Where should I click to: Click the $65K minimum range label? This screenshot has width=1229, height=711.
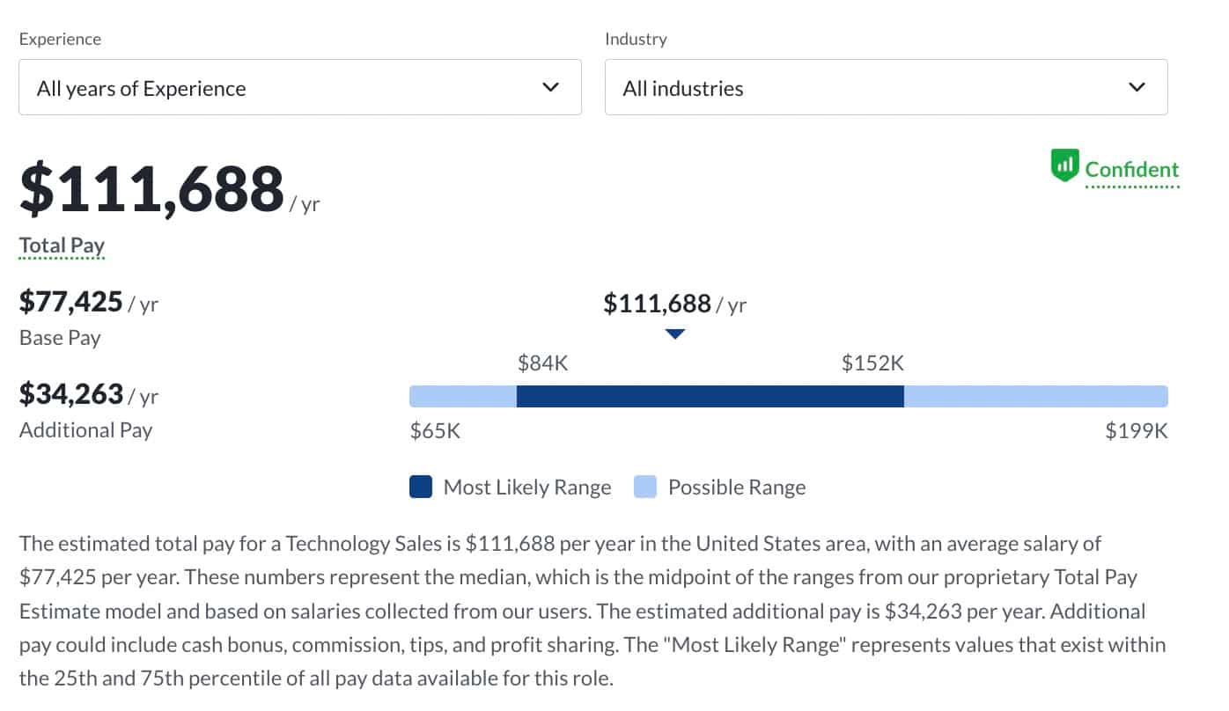435,431
